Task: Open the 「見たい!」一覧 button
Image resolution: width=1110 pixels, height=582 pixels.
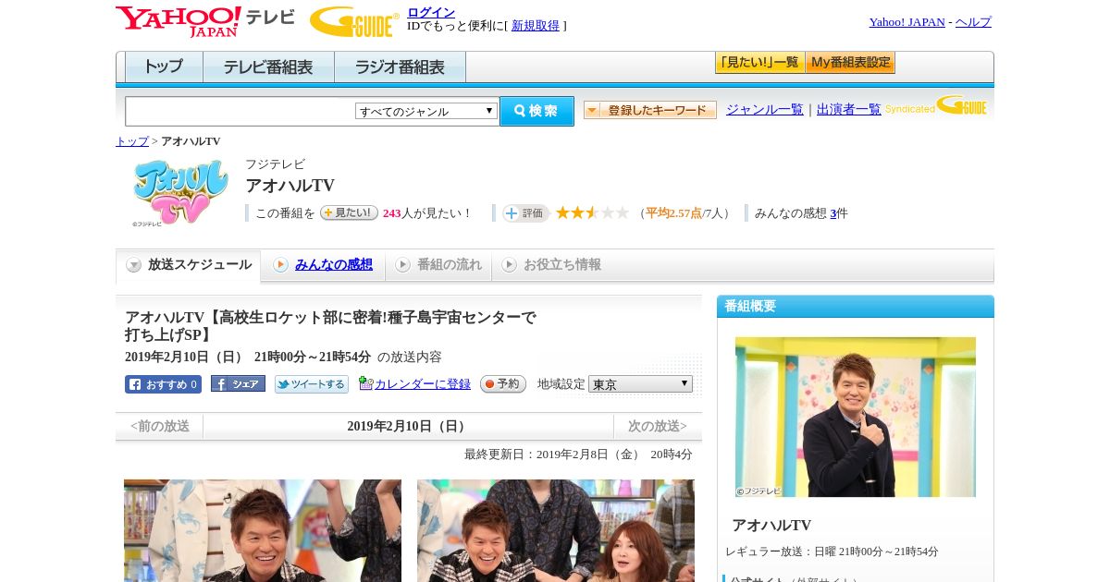Action: (759, 63)
